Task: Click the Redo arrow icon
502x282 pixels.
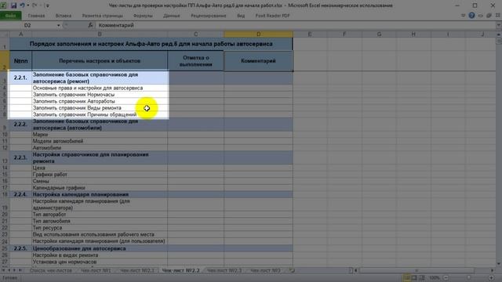Action: (x=35, y=5)
